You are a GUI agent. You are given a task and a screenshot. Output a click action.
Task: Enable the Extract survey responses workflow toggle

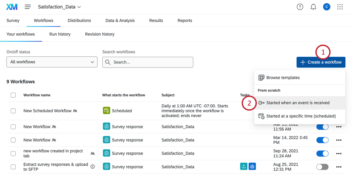322,167
